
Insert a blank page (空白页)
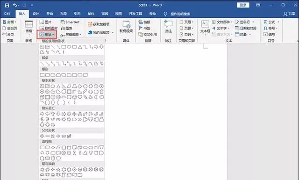click(x=10, y=28)
